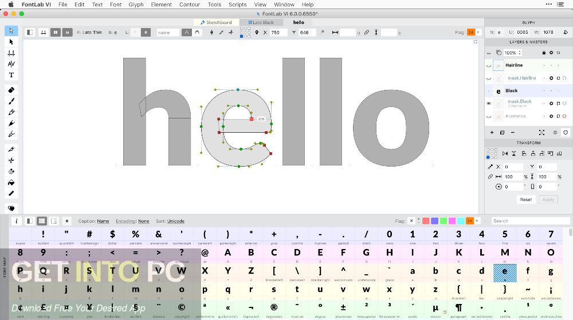This screenshot has width=573, height=320.
Task: Select the Eraser tool
Action: 11,90
